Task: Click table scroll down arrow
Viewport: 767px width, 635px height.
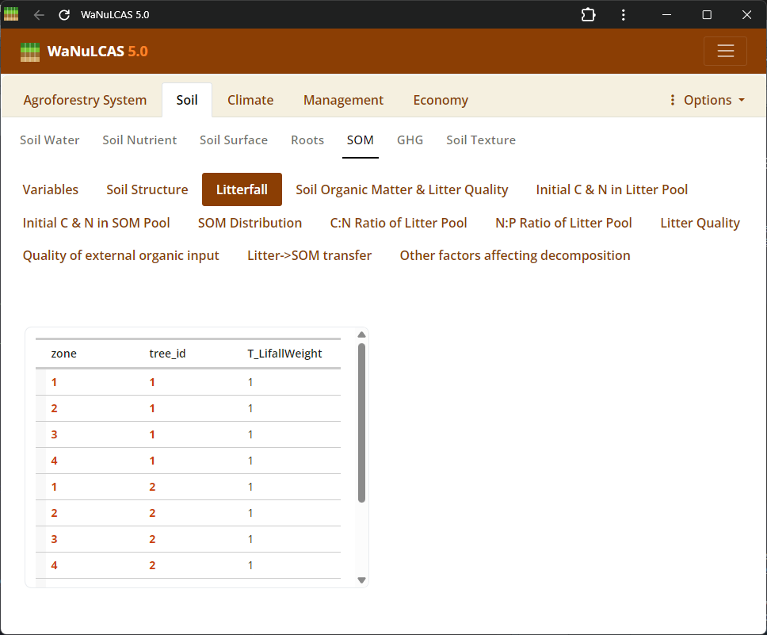Action: pyautogui.click(x=362, y=580)
